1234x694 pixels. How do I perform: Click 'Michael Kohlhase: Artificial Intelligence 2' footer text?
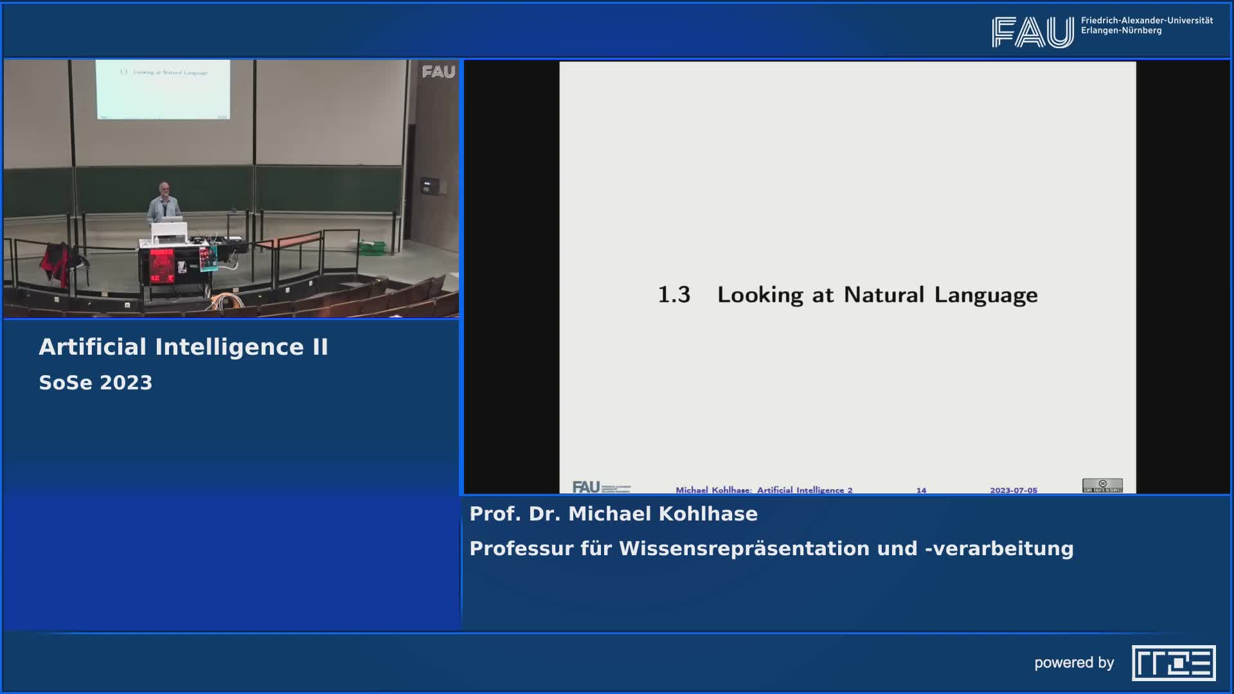coord(764,490)
